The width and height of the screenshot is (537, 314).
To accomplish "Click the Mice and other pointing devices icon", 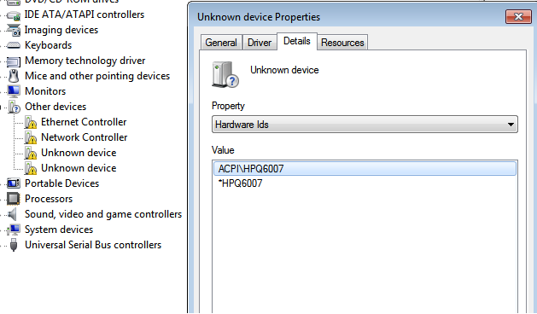I will pyautogui.click(x=14, y=76).
